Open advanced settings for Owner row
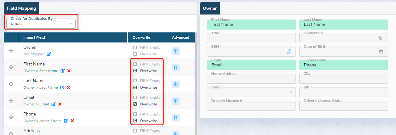 [x=176, y=51]
